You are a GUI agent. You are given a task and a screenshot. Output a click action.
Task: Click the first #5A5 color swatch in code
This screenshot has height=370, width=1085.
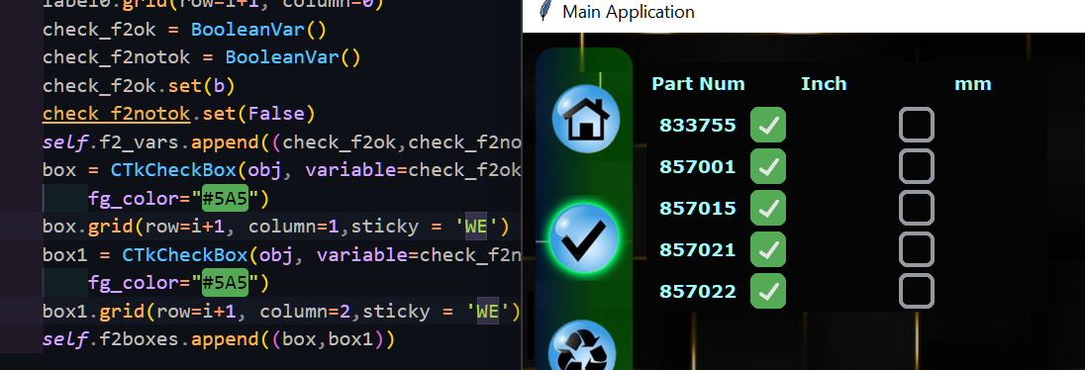tap(224, 199)
